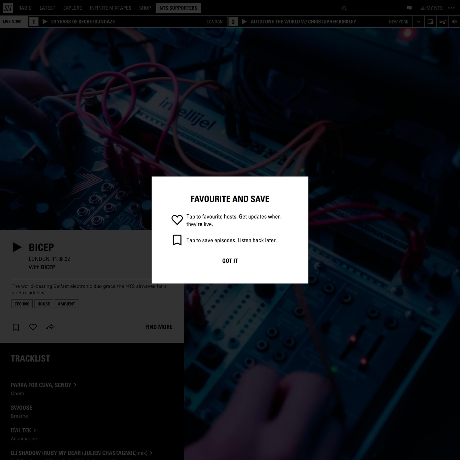Open My NTS account link
The width and height of the screenshot is (460, 460).
(432, 8)
